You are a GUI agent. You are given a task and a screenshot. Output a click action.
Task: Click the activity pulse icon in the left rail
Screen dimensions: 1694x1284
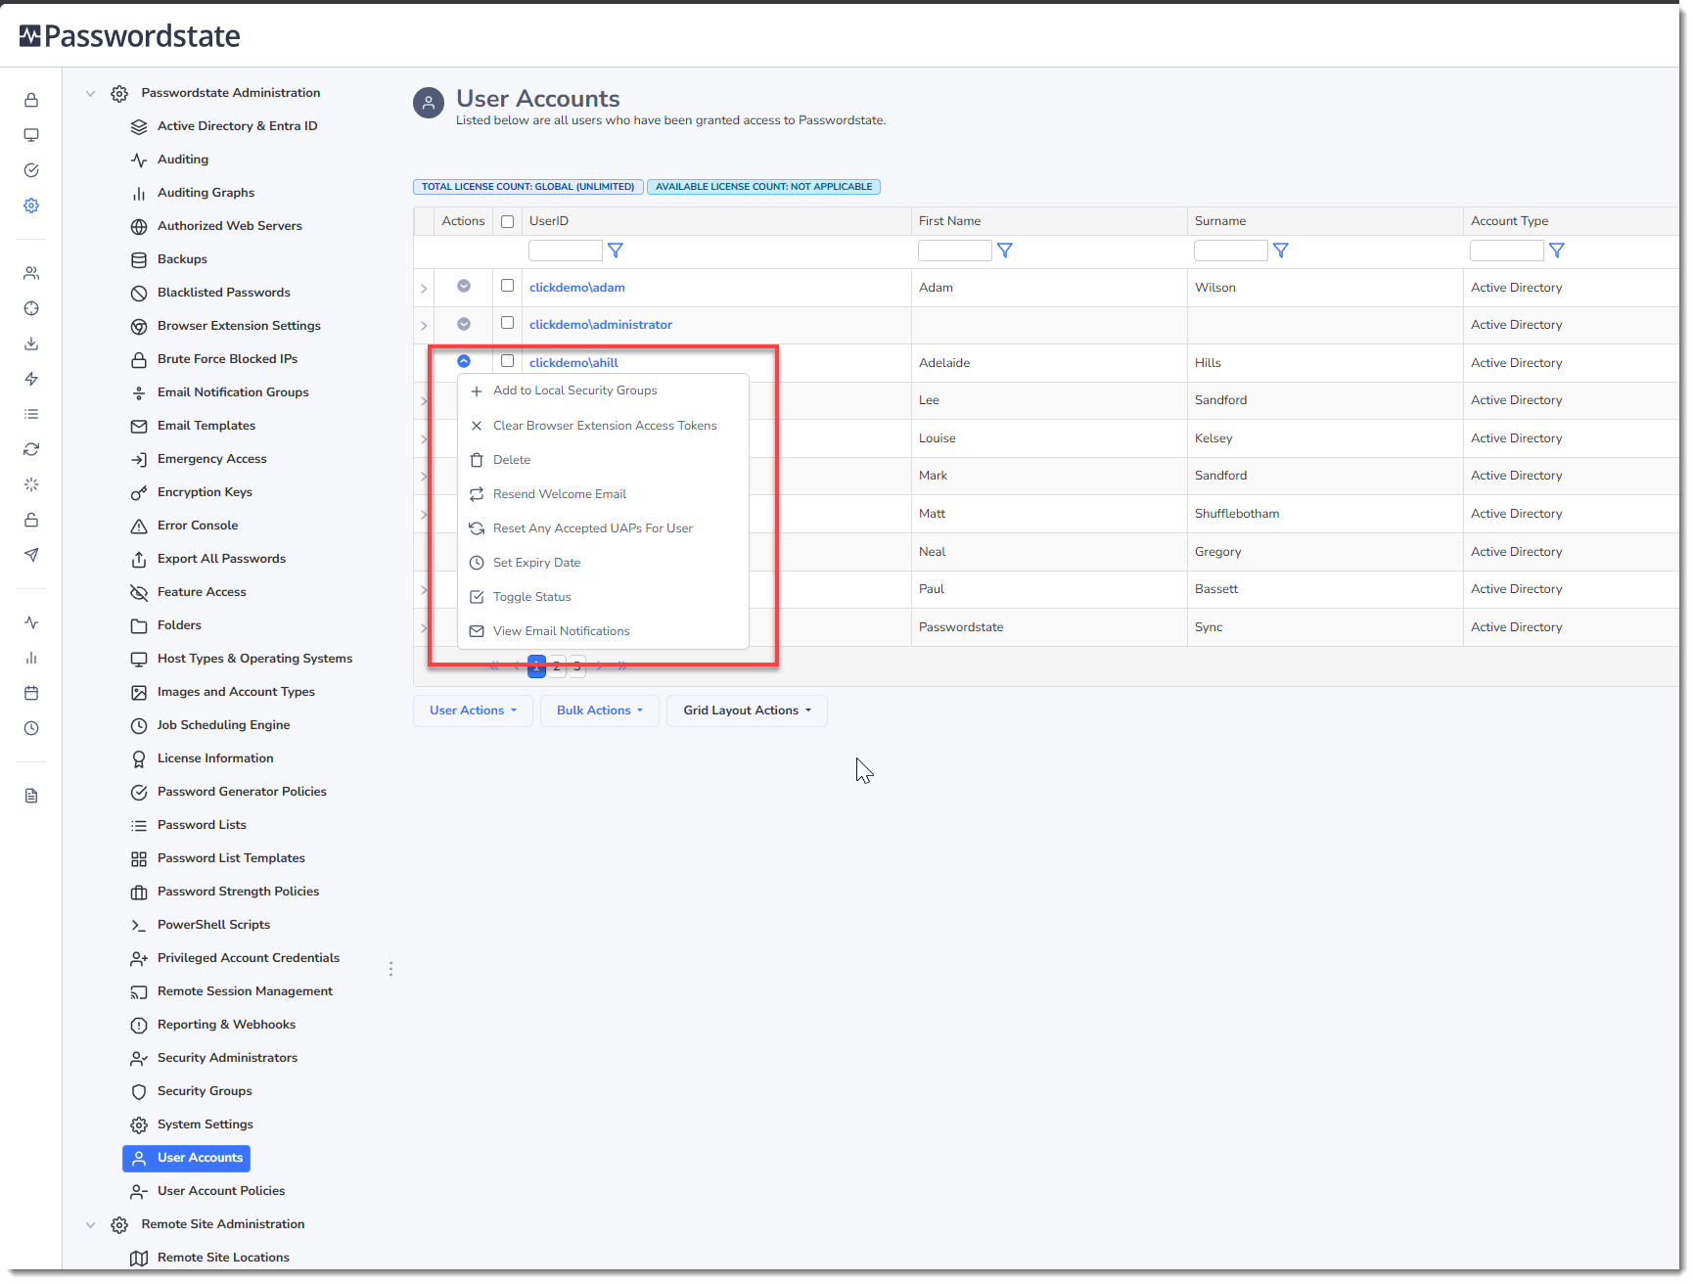click(31, 622)
